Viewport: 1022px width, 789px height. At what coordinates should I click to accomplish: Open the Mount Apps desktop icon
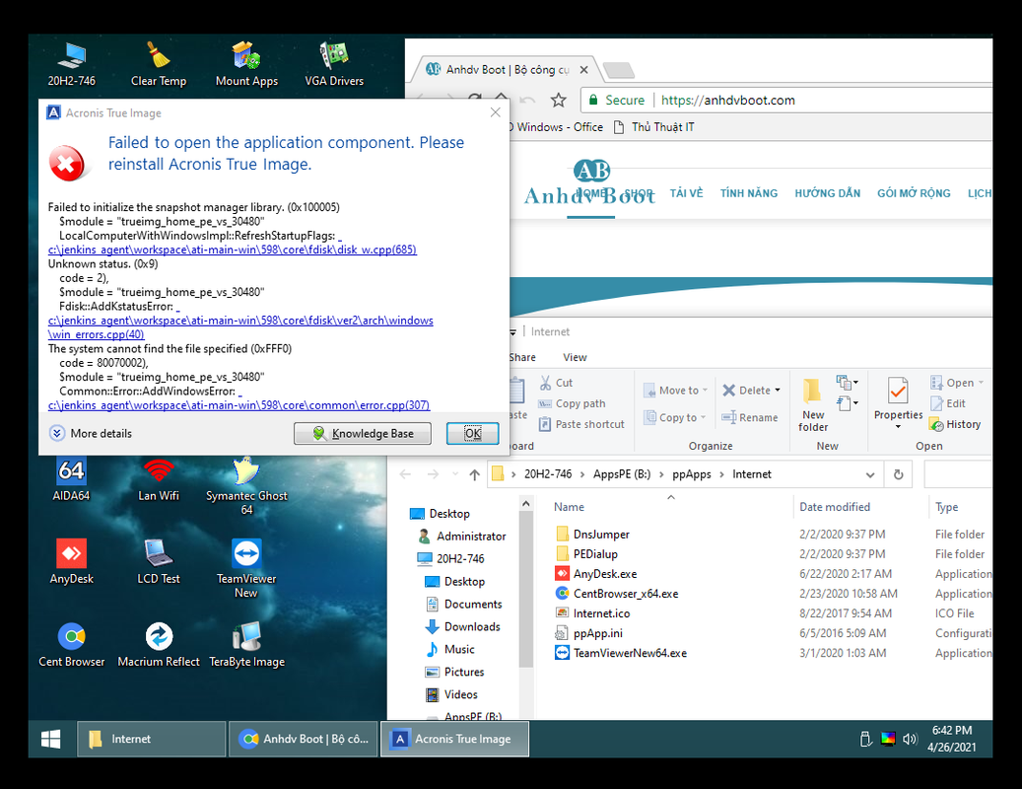[246, 64]
